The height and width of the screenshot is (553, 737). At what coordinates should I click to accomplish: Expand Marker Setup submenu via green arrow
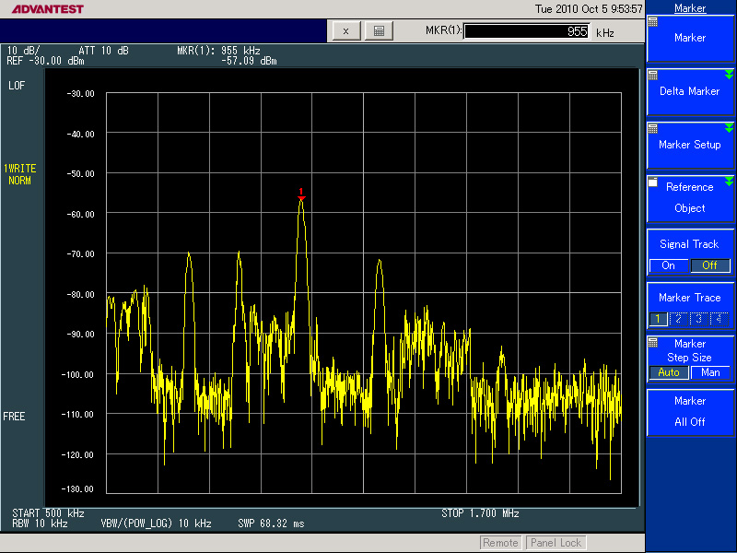[x=729, y=129]
